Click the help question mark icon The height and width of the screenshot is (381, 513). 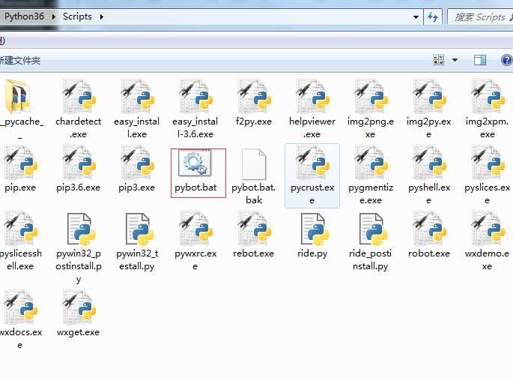(506, 60)
